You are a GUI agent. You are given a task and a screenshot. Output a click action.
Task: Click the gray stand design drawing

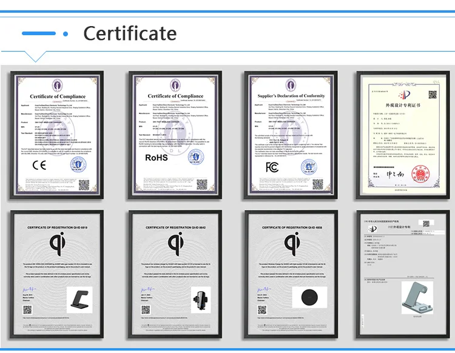coord(417,298)
